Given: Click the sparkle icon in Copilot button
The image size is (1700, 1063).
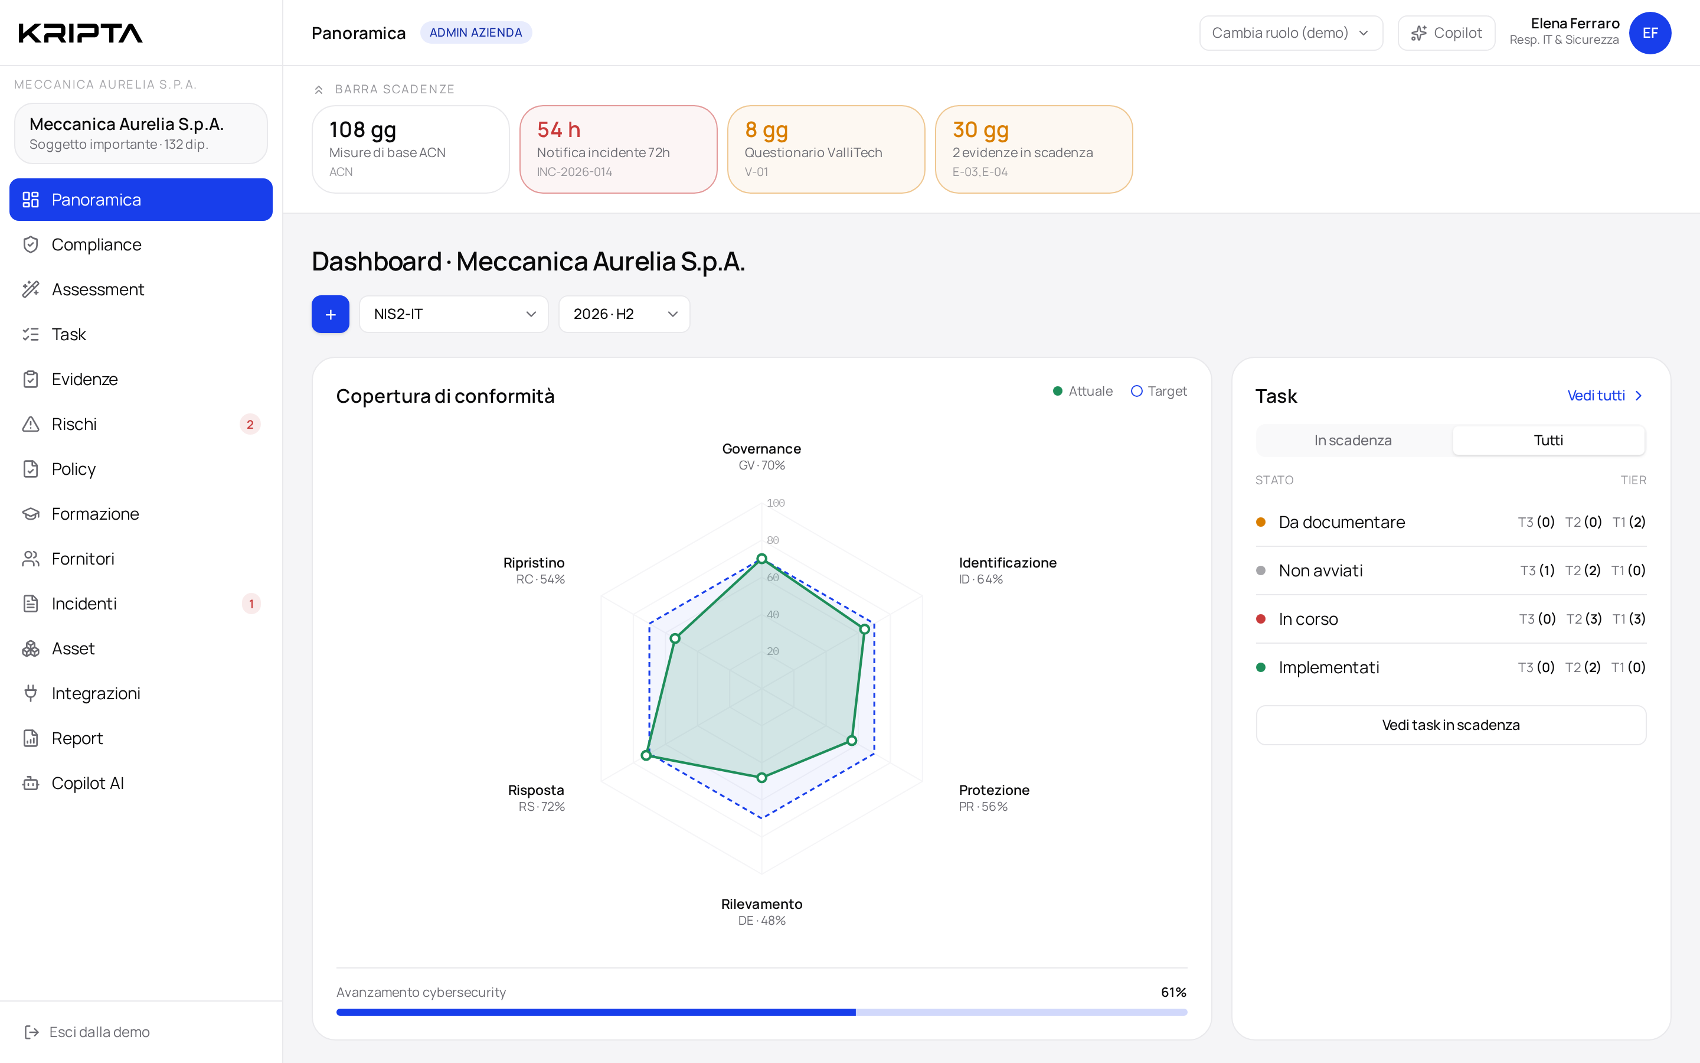Looking at the screenshot, I should click(1418, 33).
